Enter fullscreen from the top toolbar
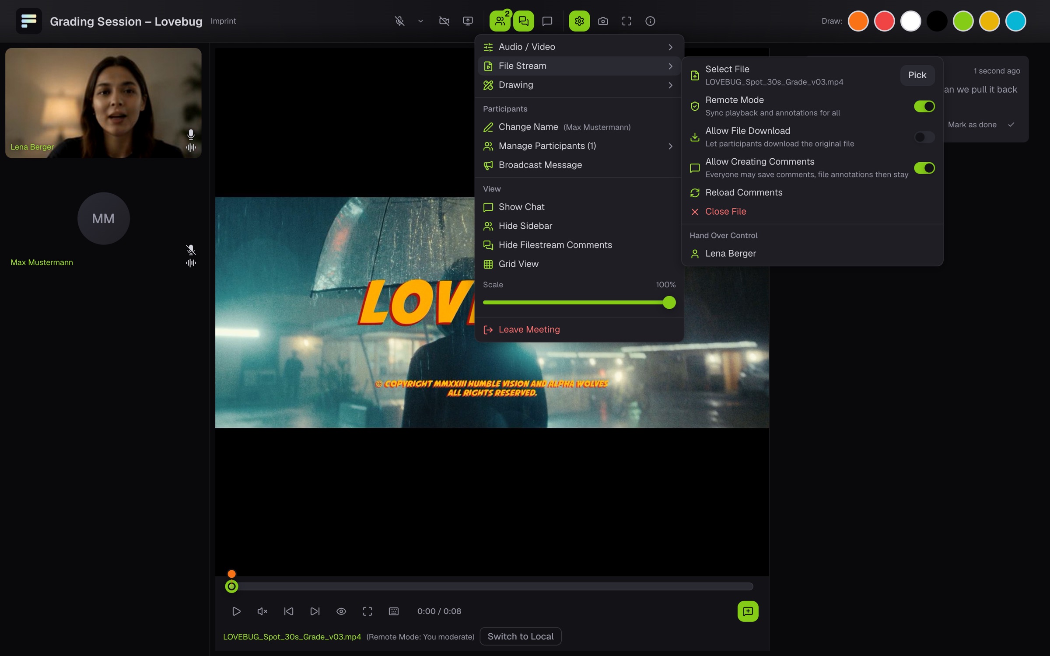Image resolution: width=1050 pixels, height=656 pixels. tap(626, 21)
